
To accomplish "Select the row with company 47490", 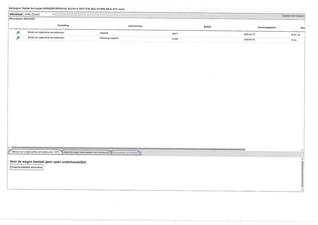I will coord(157,39).
